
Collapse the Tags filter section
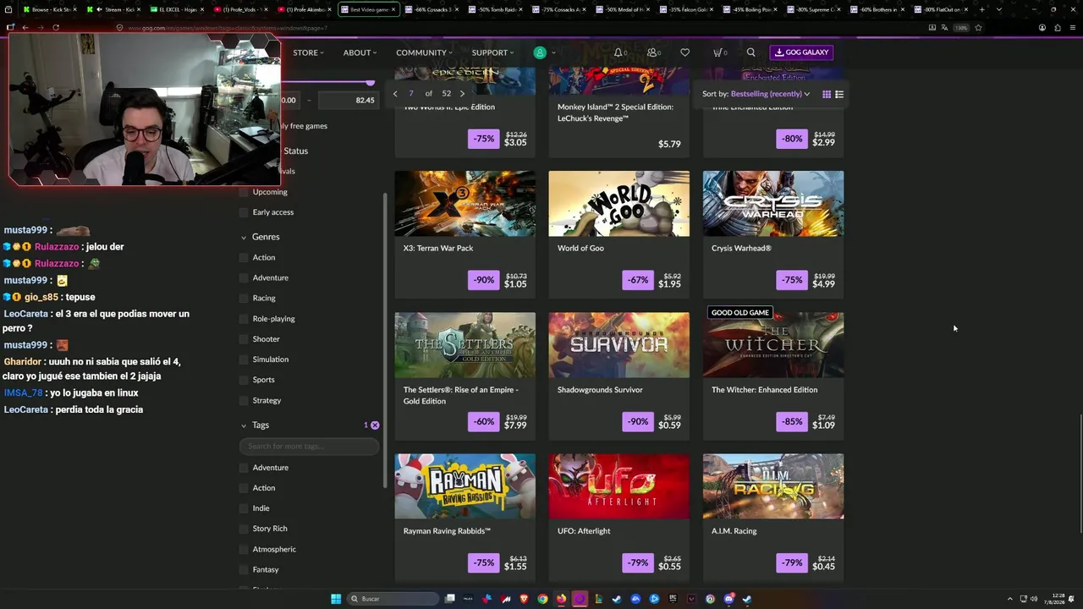tap(244, 425)
